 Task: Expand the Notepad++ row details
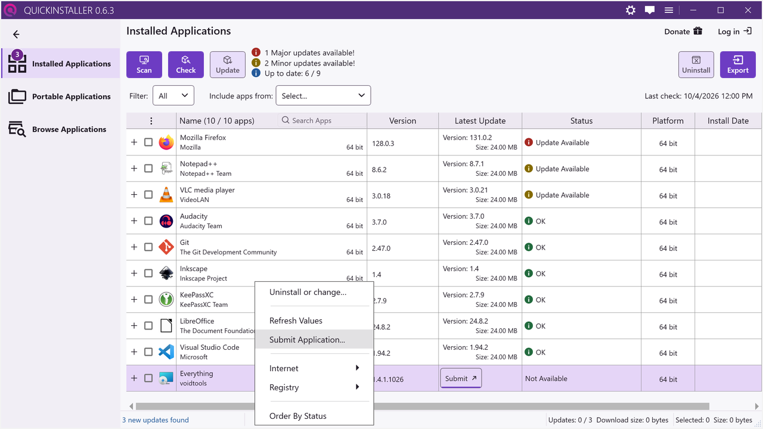point(134,169)
